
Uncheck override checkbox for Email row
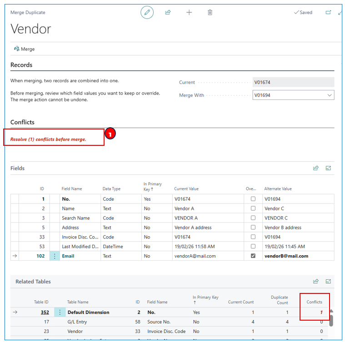[253, 256]
